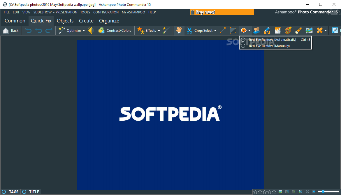Open Contrast/Colors adjustment
Screen dimensions: 341x195
(x=115, y=30)
